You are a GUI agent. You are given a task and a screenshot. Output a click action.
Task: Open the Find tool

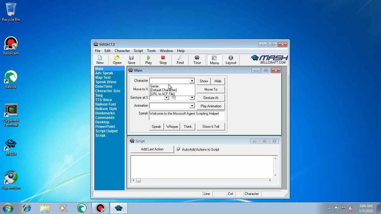pos(180,60)
